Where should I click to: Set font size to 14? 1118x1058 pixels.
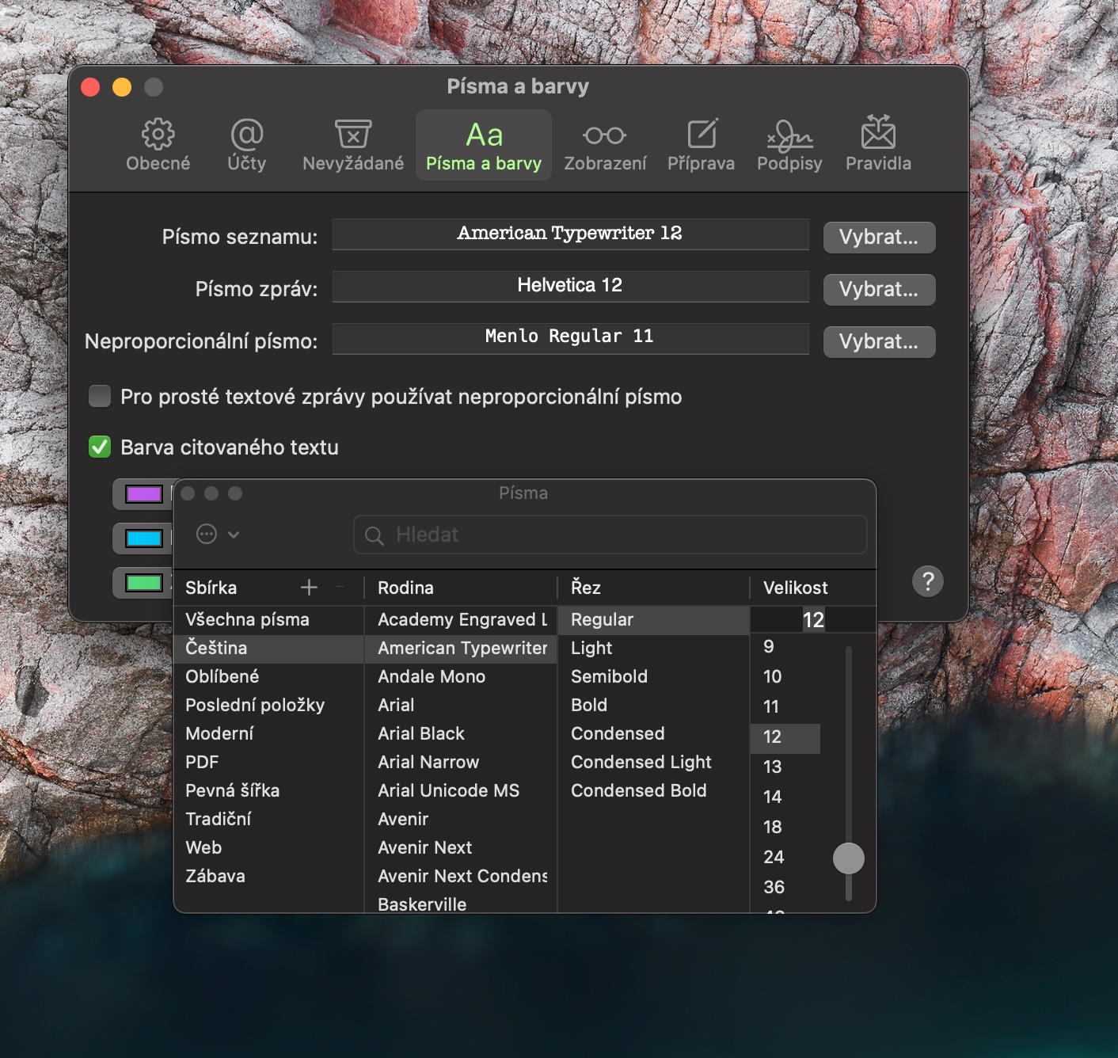[785, 797]
